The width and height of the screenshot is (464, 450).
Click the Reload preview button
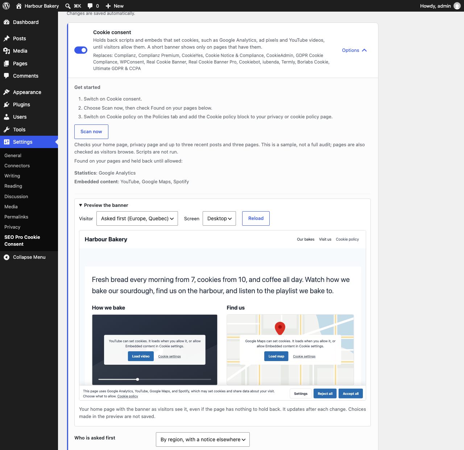pos(256,218)
